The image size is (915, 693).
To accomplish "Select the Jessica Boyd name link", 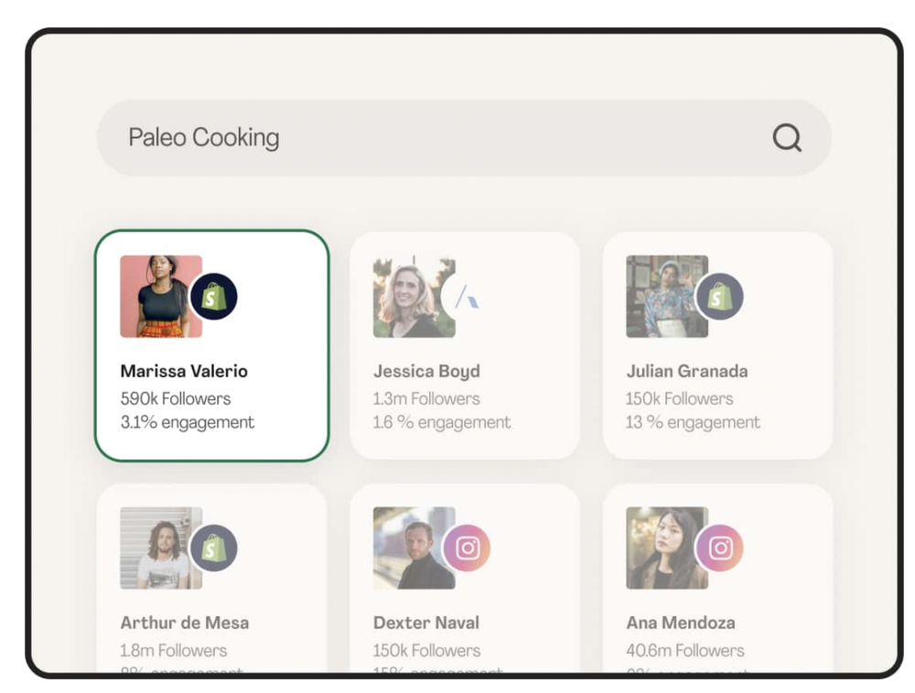I will point(426,372).
